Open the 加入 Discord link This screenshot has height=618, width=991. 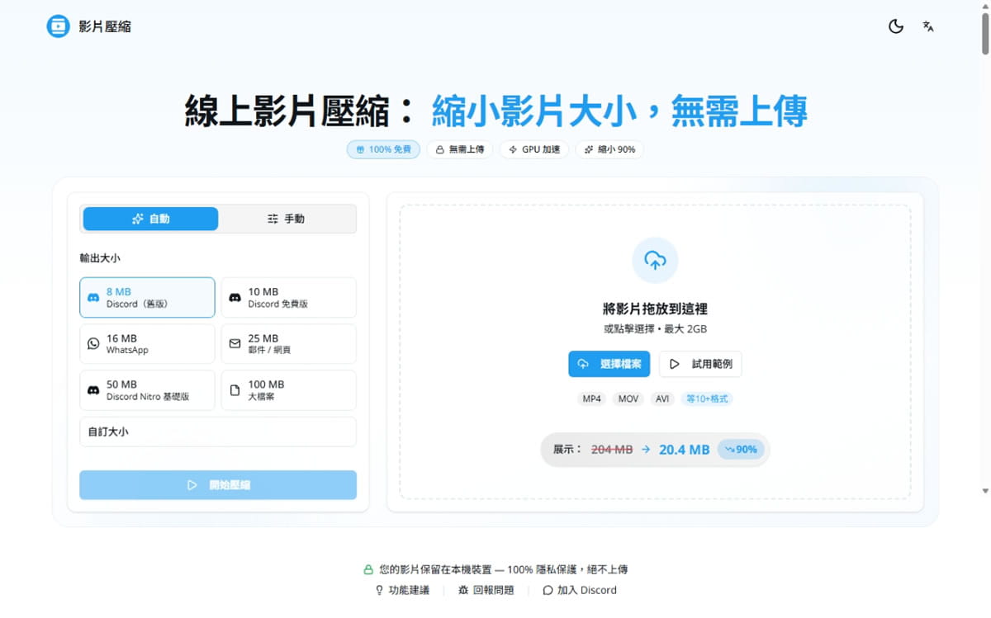point(580,590)
